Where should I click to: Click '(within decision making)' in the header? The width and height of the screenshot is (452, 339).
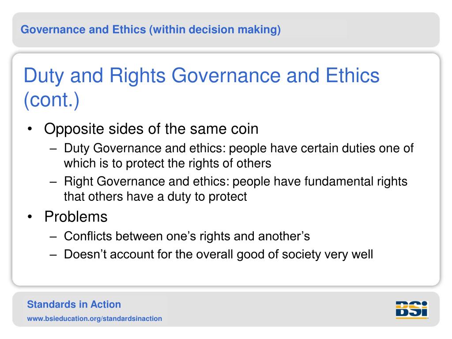click(x=215, y=30)
